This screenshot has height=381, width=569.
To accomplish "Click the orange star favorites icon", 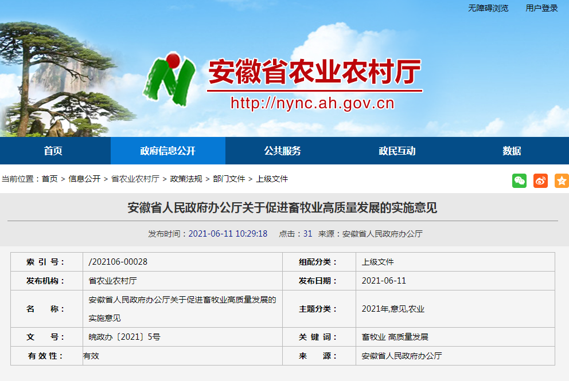I will [562, 180].
